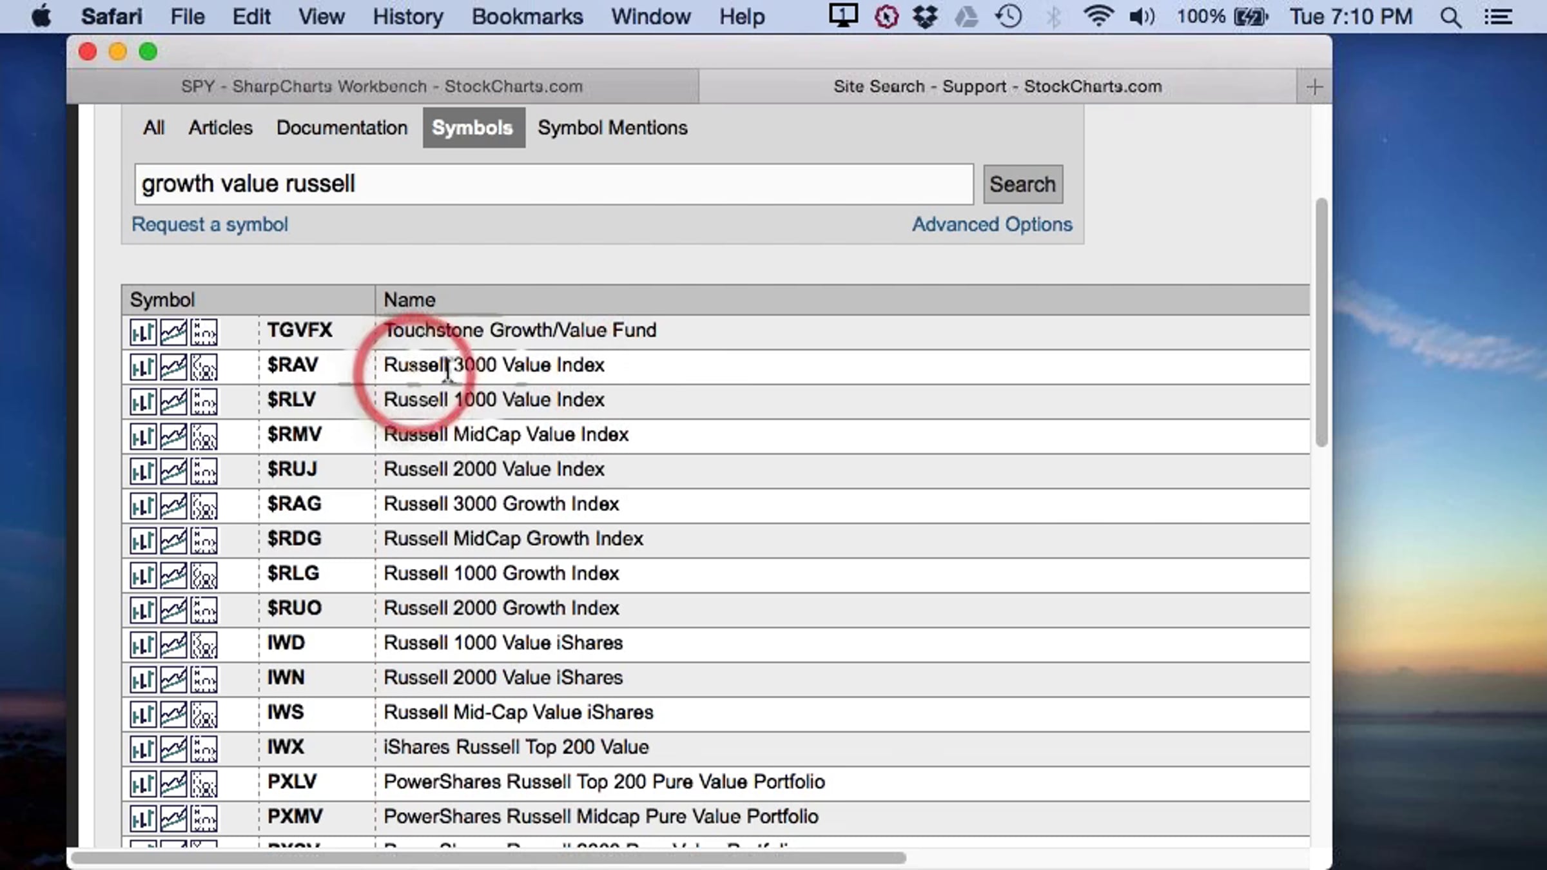Screen dimensions: 1547x870
Task: Open the line chart icon for IWN
Action: click(173, 681)
